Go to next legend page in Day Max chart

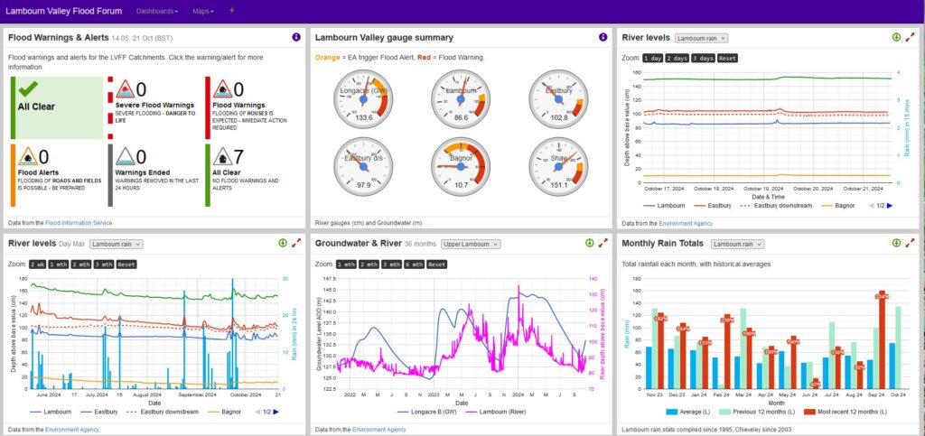276,412
